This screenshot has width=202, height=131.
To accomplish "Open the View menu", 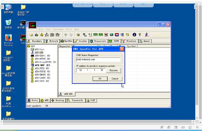I will coord(48,29).
